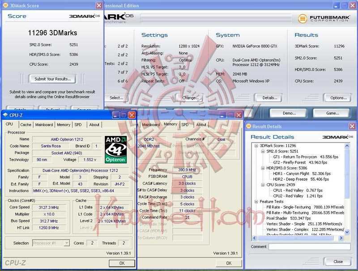The height and width of the screenshot is (271, 358).
Task: Select GT2 - Firefly Forest row
Action: tap(300, 162)
